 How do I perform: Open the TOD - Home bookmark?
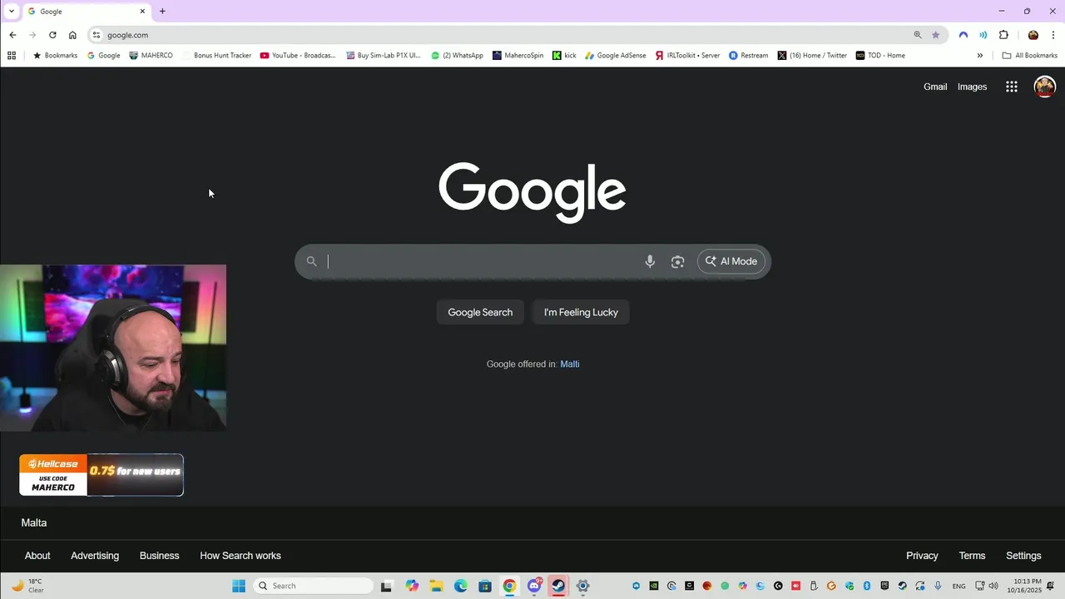tap(880, 56)
